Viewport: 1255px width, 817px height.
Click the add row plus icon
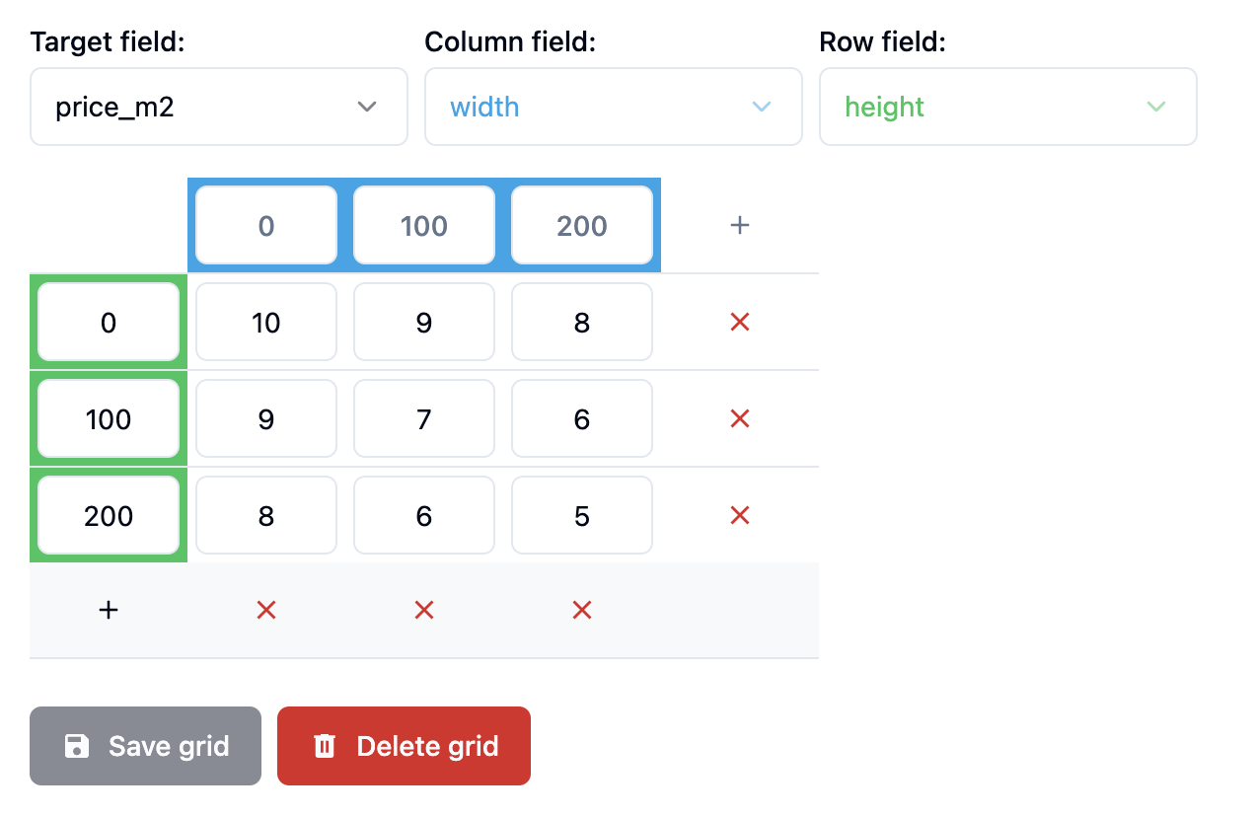pyautogui.click(x=108, y=610)
